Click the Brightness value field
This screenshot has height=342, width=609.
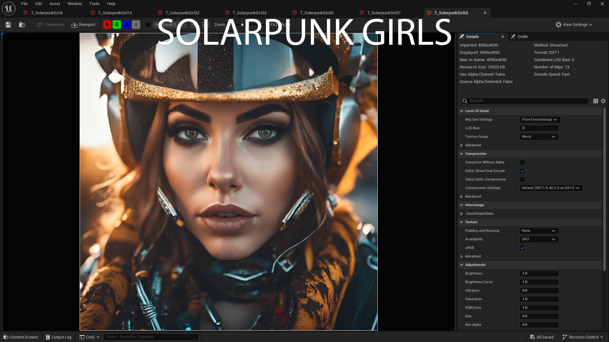point(539,274)
